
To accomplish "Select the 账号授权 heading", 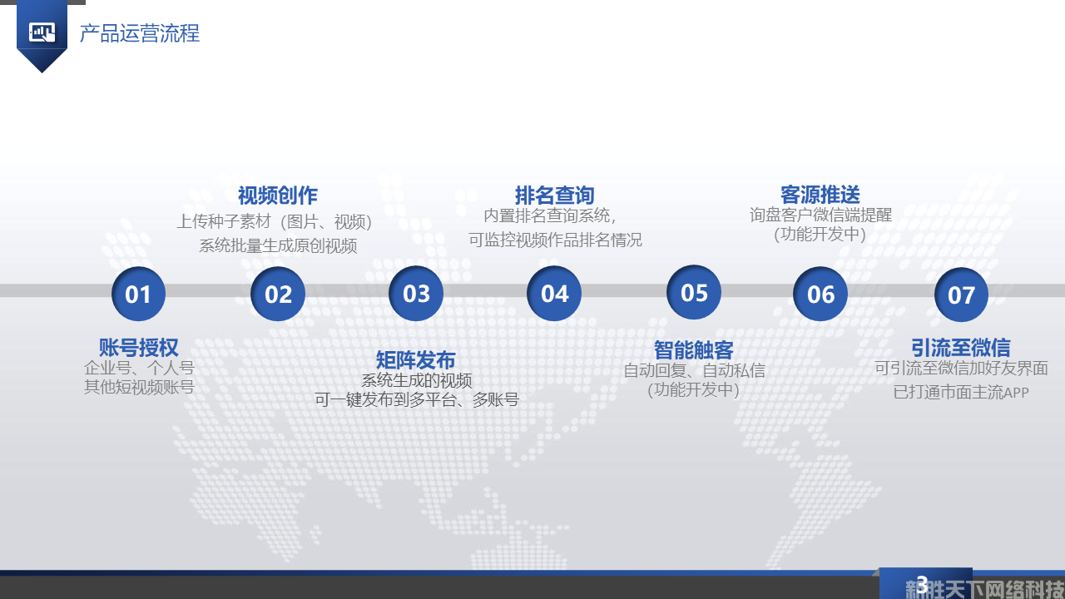I will 138,347.
